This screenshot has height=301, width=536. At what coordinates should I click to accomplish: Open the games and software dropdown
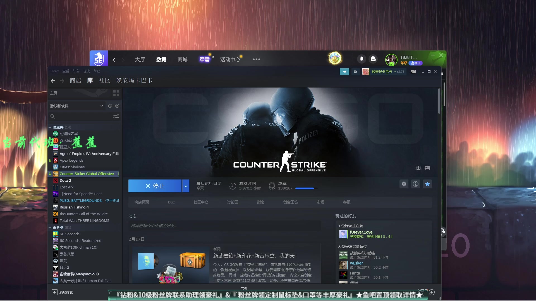pyautogui.click(x=77, y=106)
